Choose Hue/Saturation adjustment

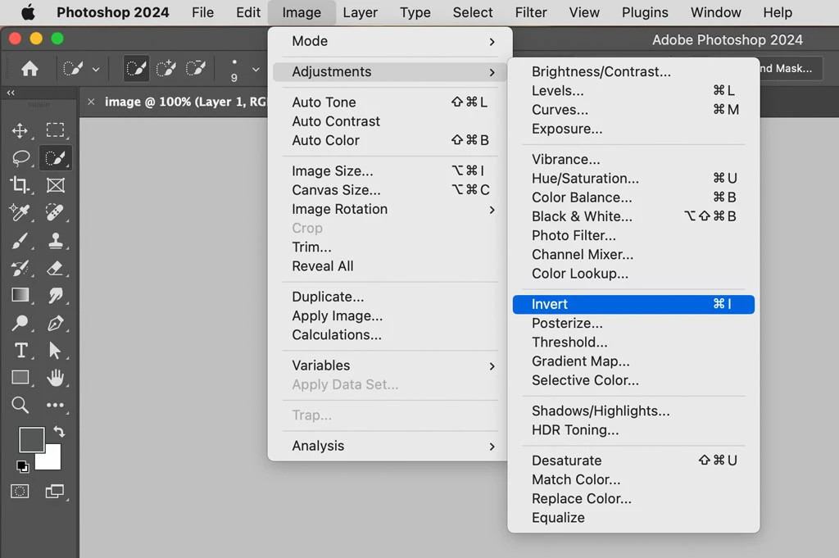tap(633, 178)
